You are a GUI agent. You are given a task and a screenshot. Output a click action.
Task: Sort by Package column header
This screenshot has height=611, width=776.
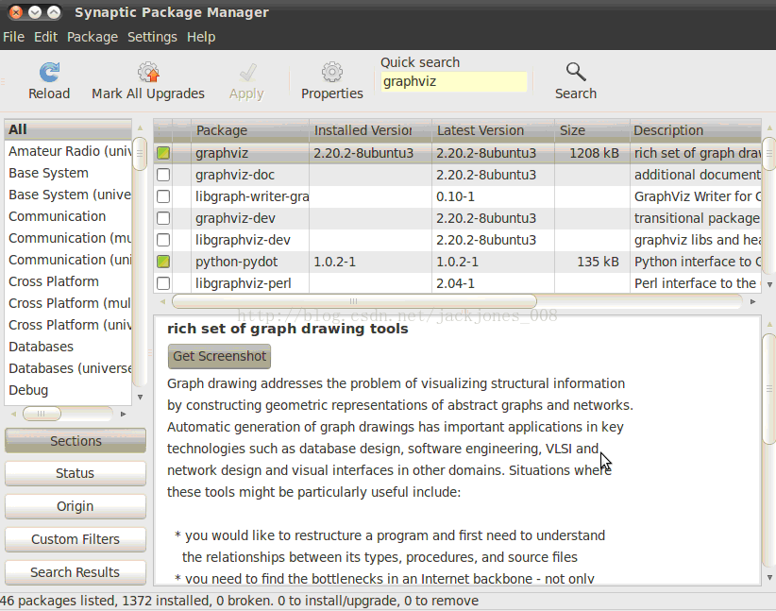tap(250, 130)
